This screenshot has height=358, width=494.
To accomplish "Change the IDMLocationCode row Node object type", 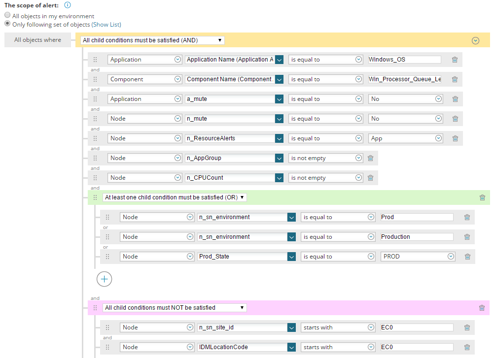I will click(157, 347).
